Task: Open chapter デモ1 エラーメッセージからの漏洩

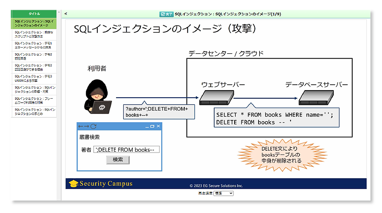Action: click(x=34, y=45)
